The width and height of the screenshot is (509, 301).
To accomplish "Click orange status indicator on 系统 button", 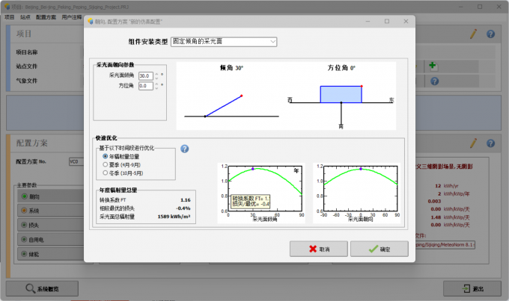I will pos(24,211).
